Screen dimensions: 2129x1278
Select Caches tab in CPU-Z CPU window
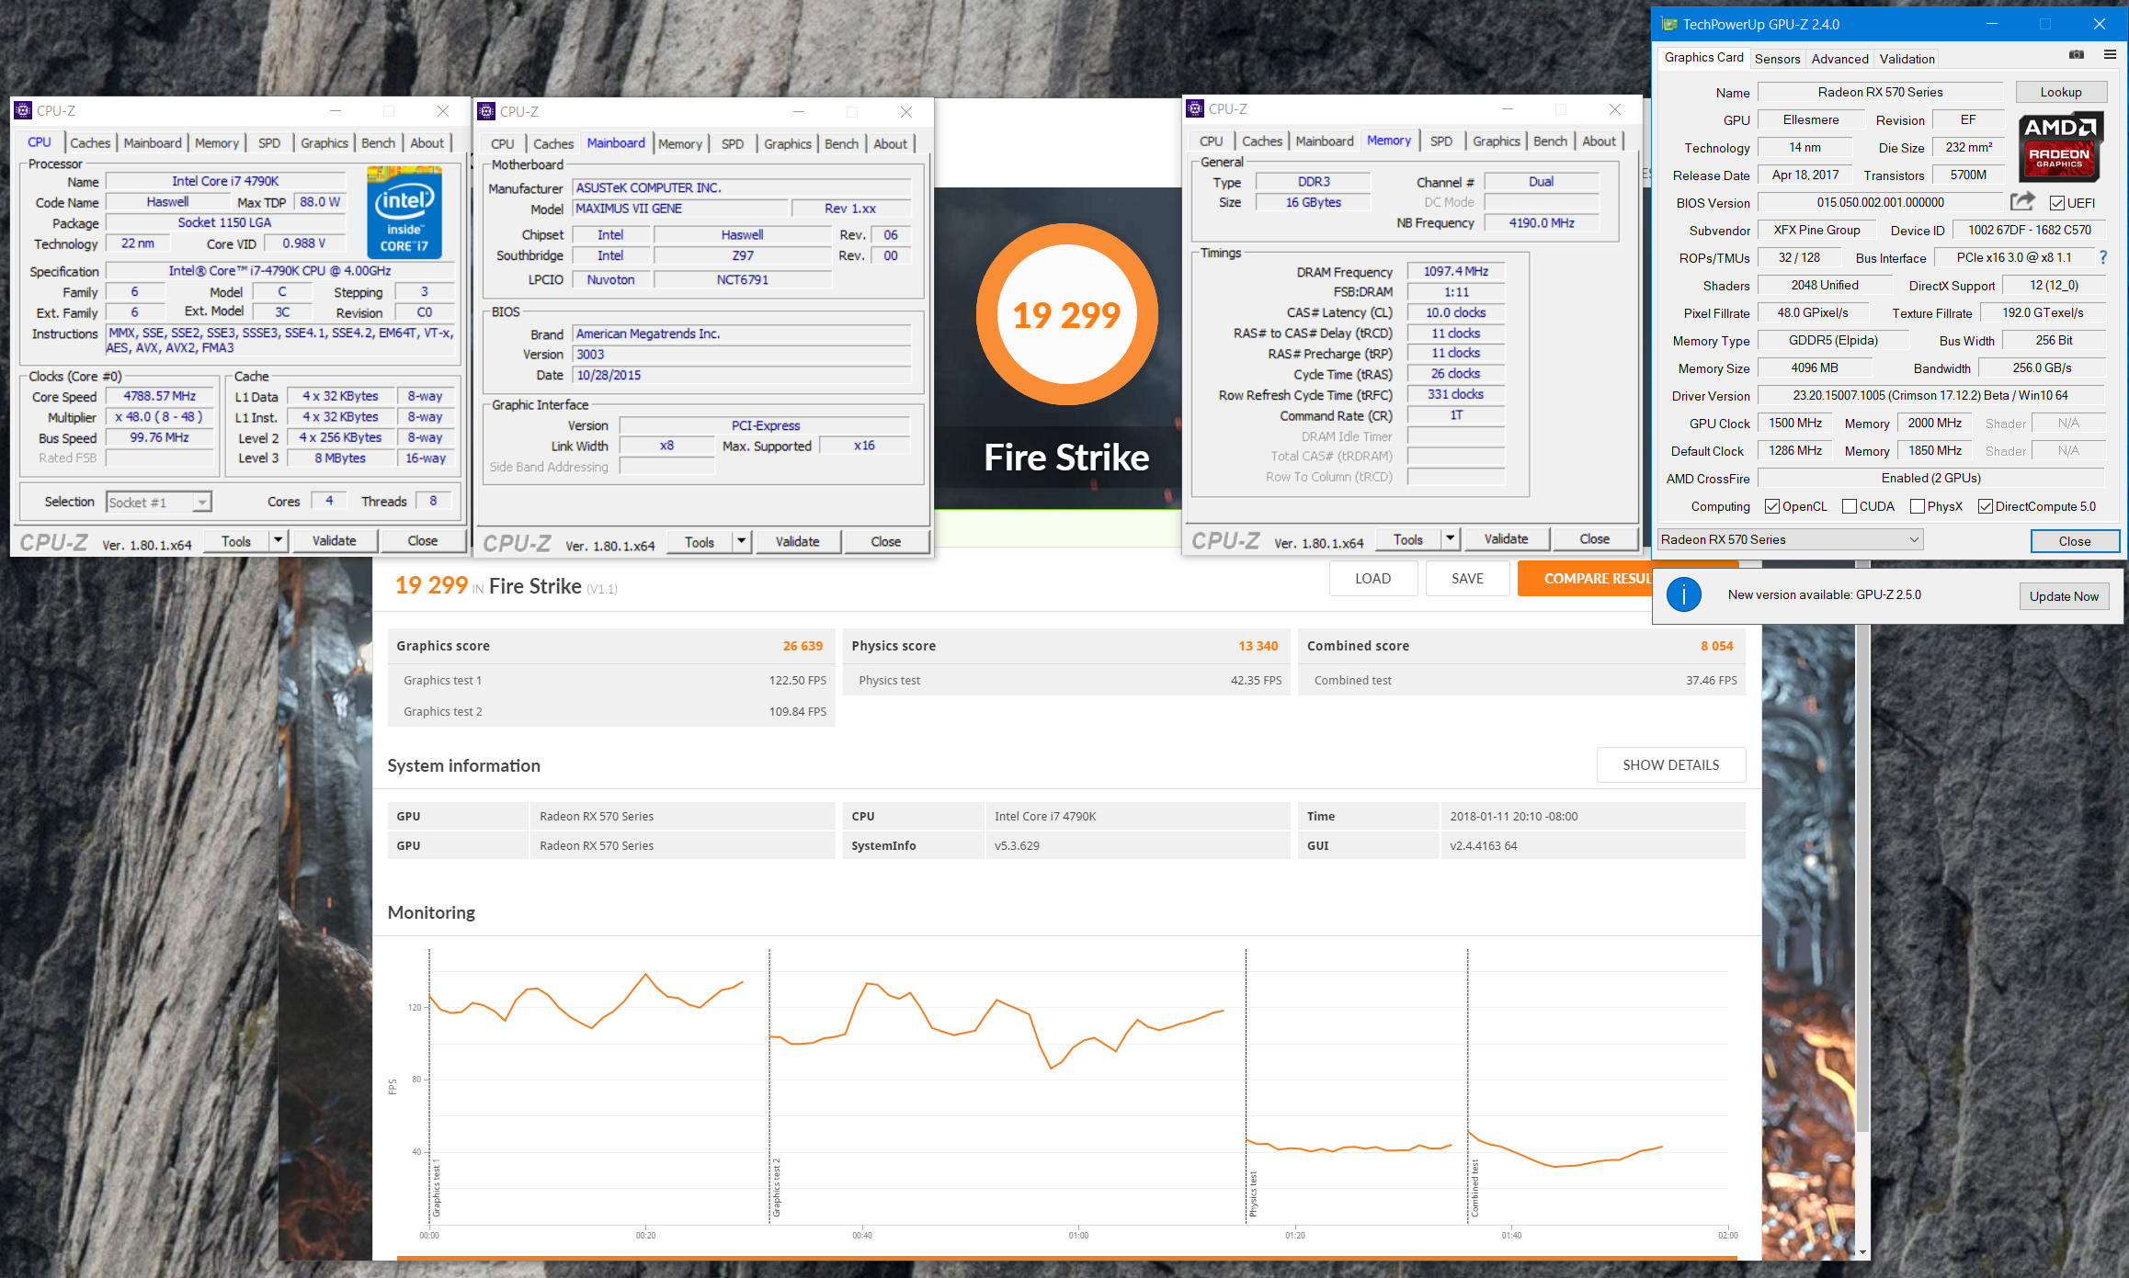90,143
